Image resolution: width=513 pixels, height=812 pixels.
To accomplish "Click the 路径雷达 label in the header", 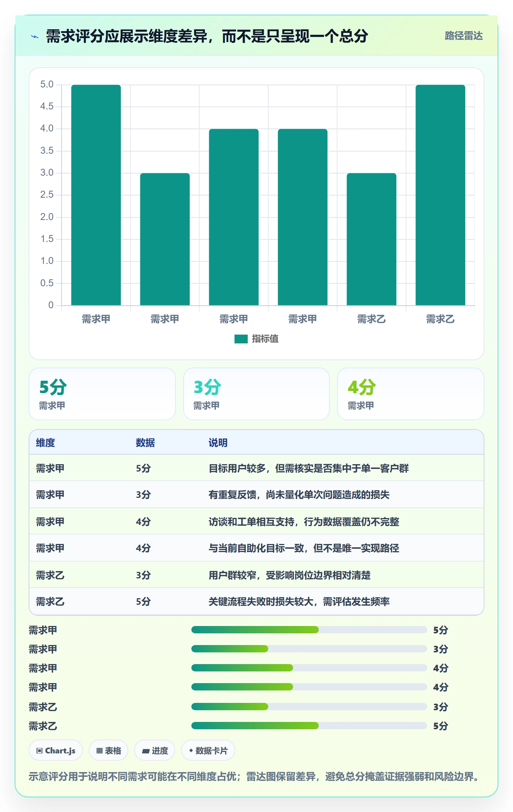I will pyautogui.click(x=464, y=36).
